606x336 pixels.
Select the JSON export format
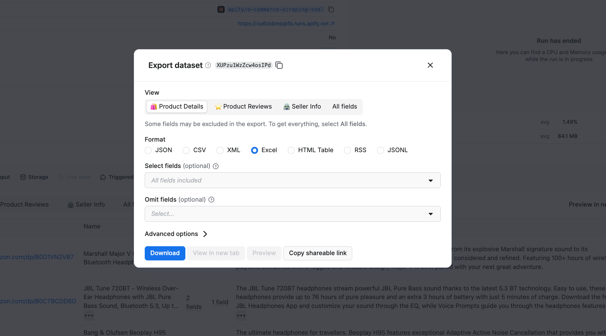148,150
